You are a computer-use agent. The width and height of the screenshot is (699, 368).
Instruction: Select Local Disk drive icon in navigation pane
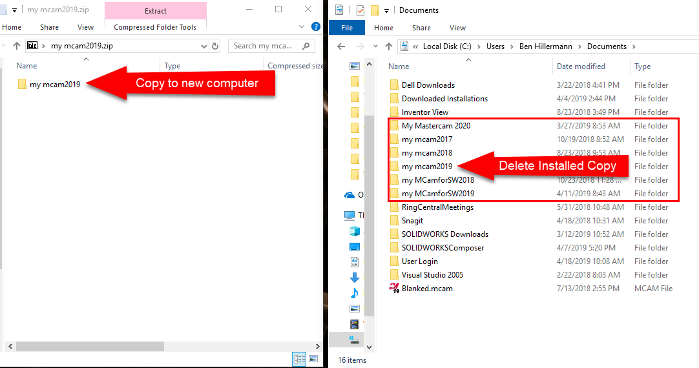click(x=355, y=340)
